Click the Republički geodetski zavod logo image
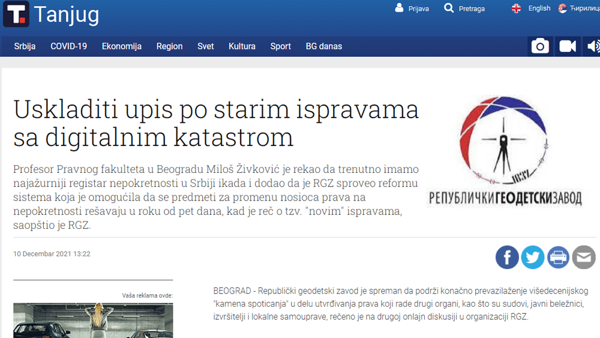Viewport: 600px width, 338px height. (505, 151)
